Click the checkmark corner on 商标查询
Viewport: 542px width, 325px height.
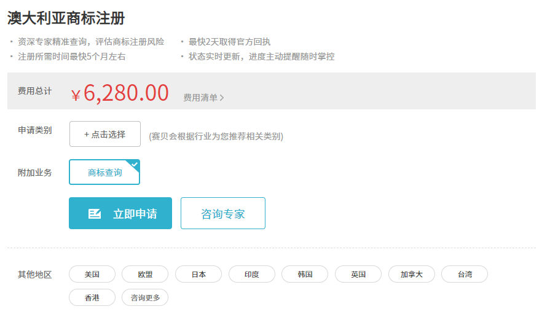tap(135, 164)
